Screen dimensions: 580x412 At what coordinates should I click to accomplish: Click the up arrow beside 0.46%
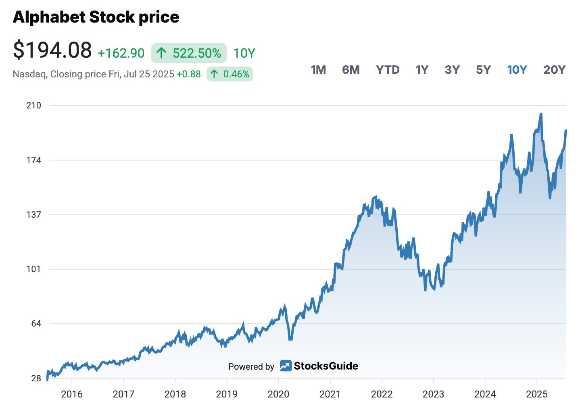[x=214, y=74]
